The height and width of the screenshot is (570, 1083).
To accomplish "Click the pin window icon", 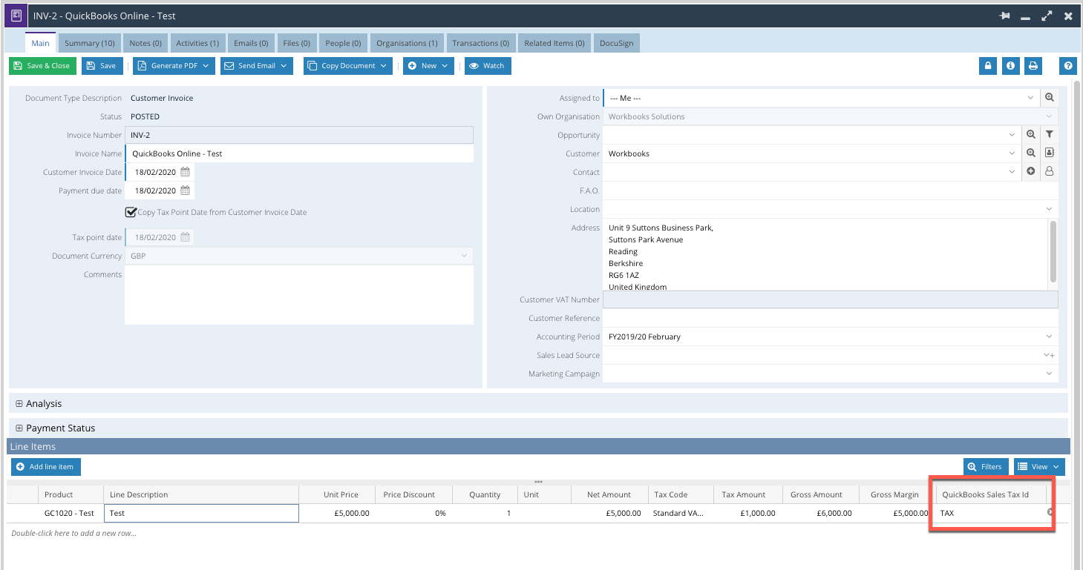I will point(1005,16).
